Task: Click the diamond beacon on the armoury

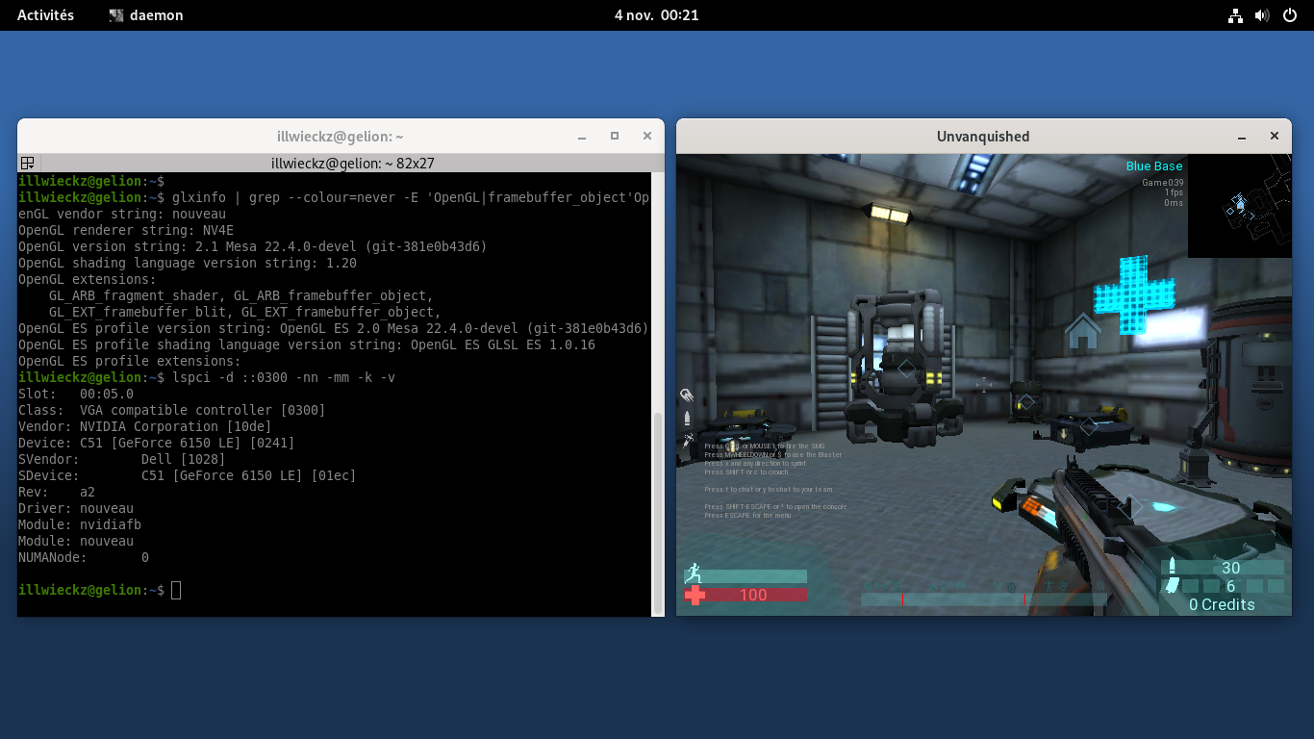Action: 906,368
